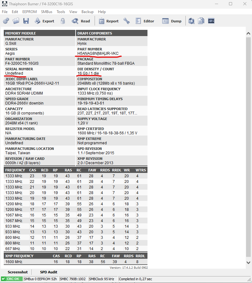Click the Undefined serial number value
The image size is (252, 283).
[14, 73]
